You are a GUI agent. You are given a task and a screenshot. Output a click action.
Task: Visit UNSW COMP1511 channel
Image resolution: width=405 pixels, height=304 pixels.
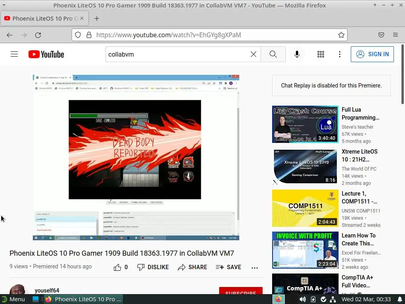point(361,211)
